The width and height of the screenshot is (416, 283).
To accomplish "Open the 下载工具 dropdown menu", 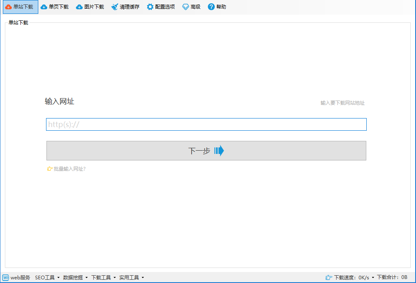I will coord(114,278).
